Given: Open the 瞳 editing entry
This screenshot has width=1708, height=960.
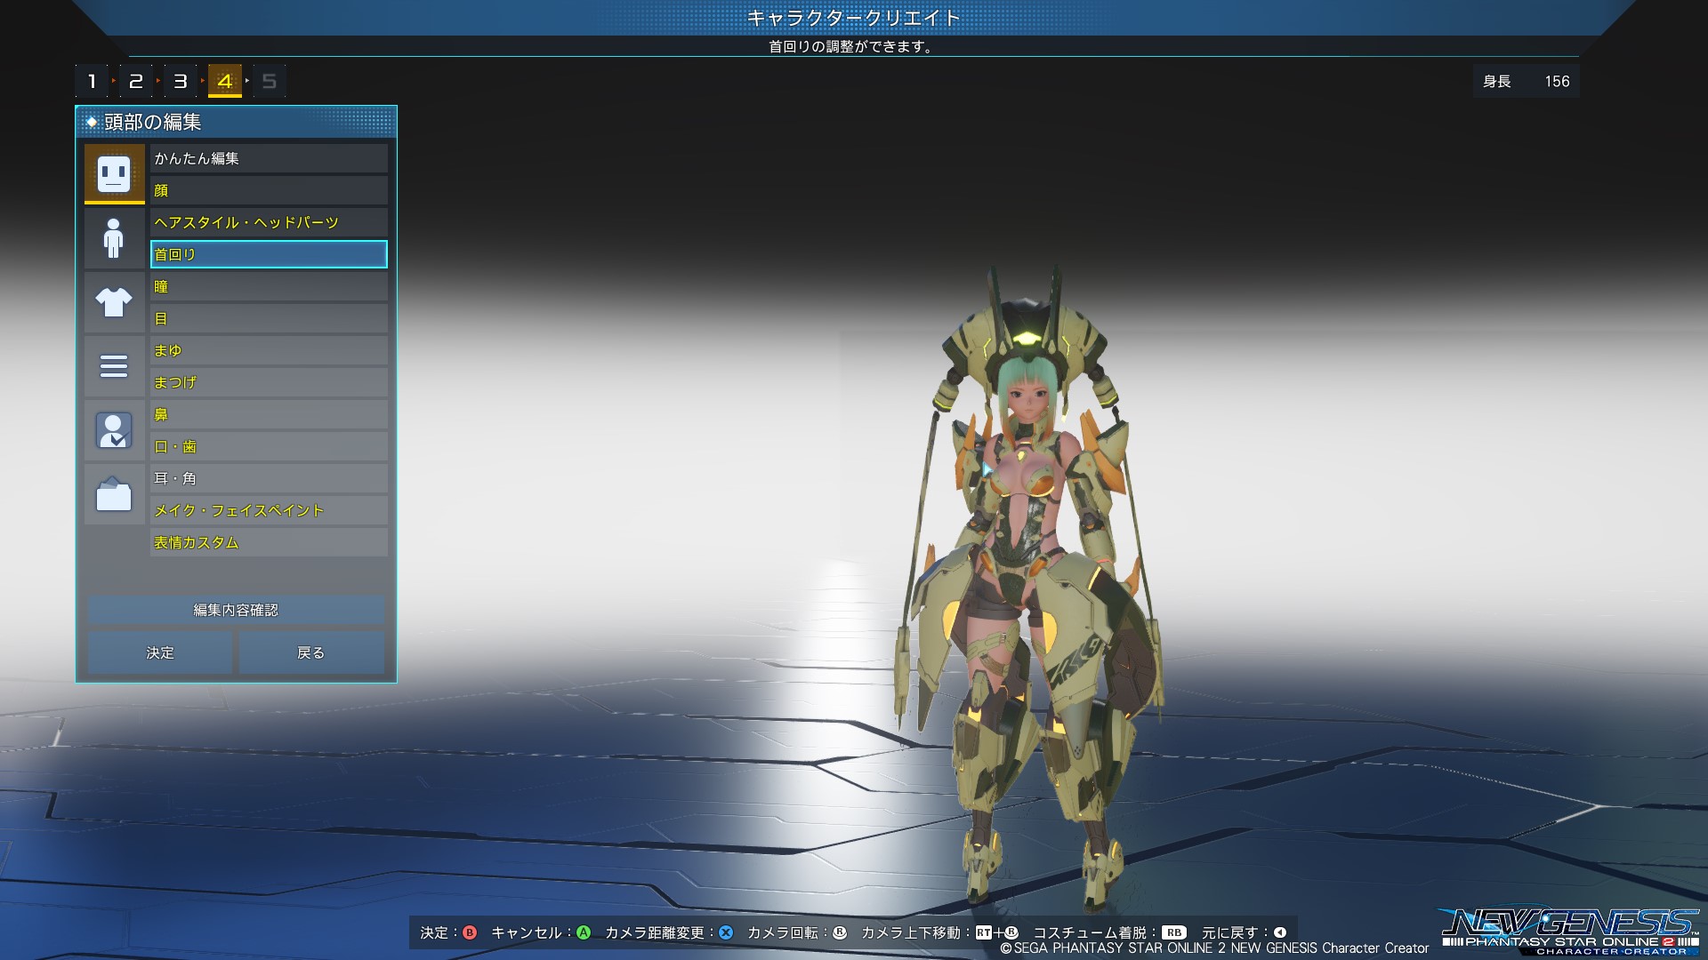Looking at the screenshot, I should pyautogui.click(x=269, y=286).
